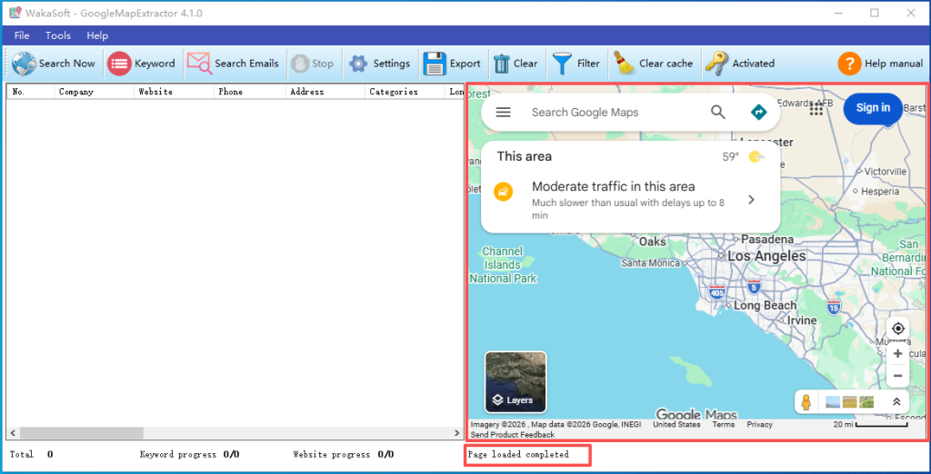Screen dimensions: 931x474
Task: Click the Los Angeles map label
Action: (766, 256)
